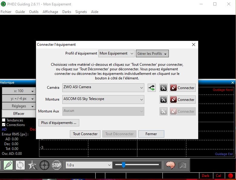The image size is (236, 180).
Task: Click the Guidage Nord label
Action: tap(223, 90)
